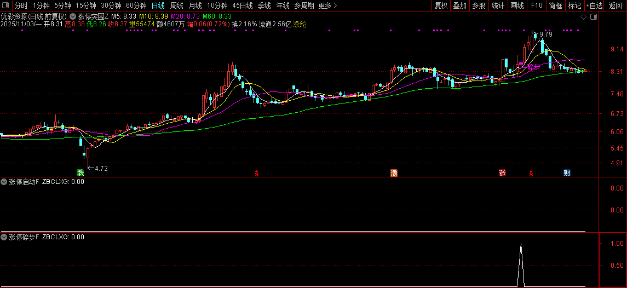Click the 叠加 overlay button
This screenshot has width=627, height=288.
click(459, 5)
